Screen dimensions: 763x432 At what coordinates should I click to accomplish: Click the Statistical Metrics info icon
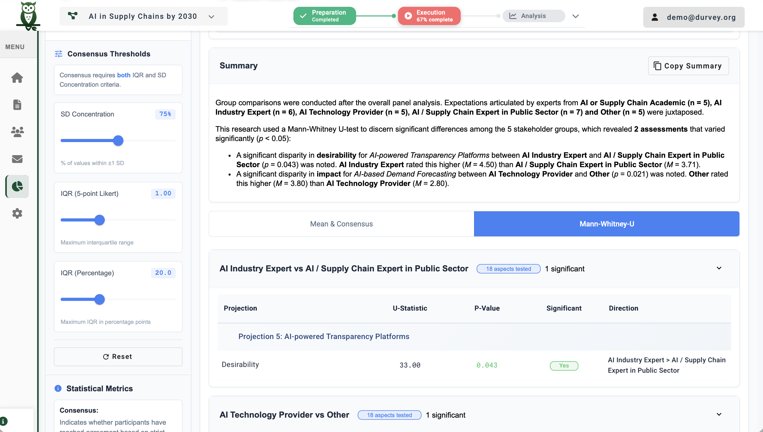click(x=58, y=388)
